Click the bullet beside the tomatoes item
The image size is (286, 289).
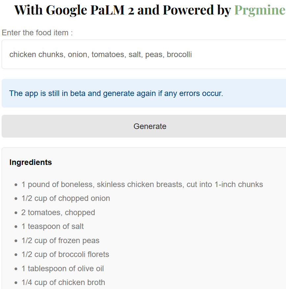click(x=16, y=213)
